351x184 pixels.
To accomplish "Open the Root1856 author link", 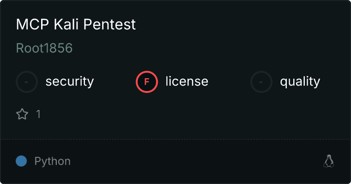I will point(44,48).
